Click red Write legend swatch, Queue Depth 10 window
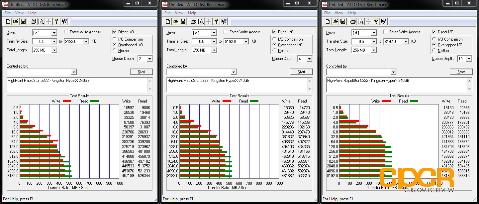Viewport: 479px width, 204px height. (386, 101)
